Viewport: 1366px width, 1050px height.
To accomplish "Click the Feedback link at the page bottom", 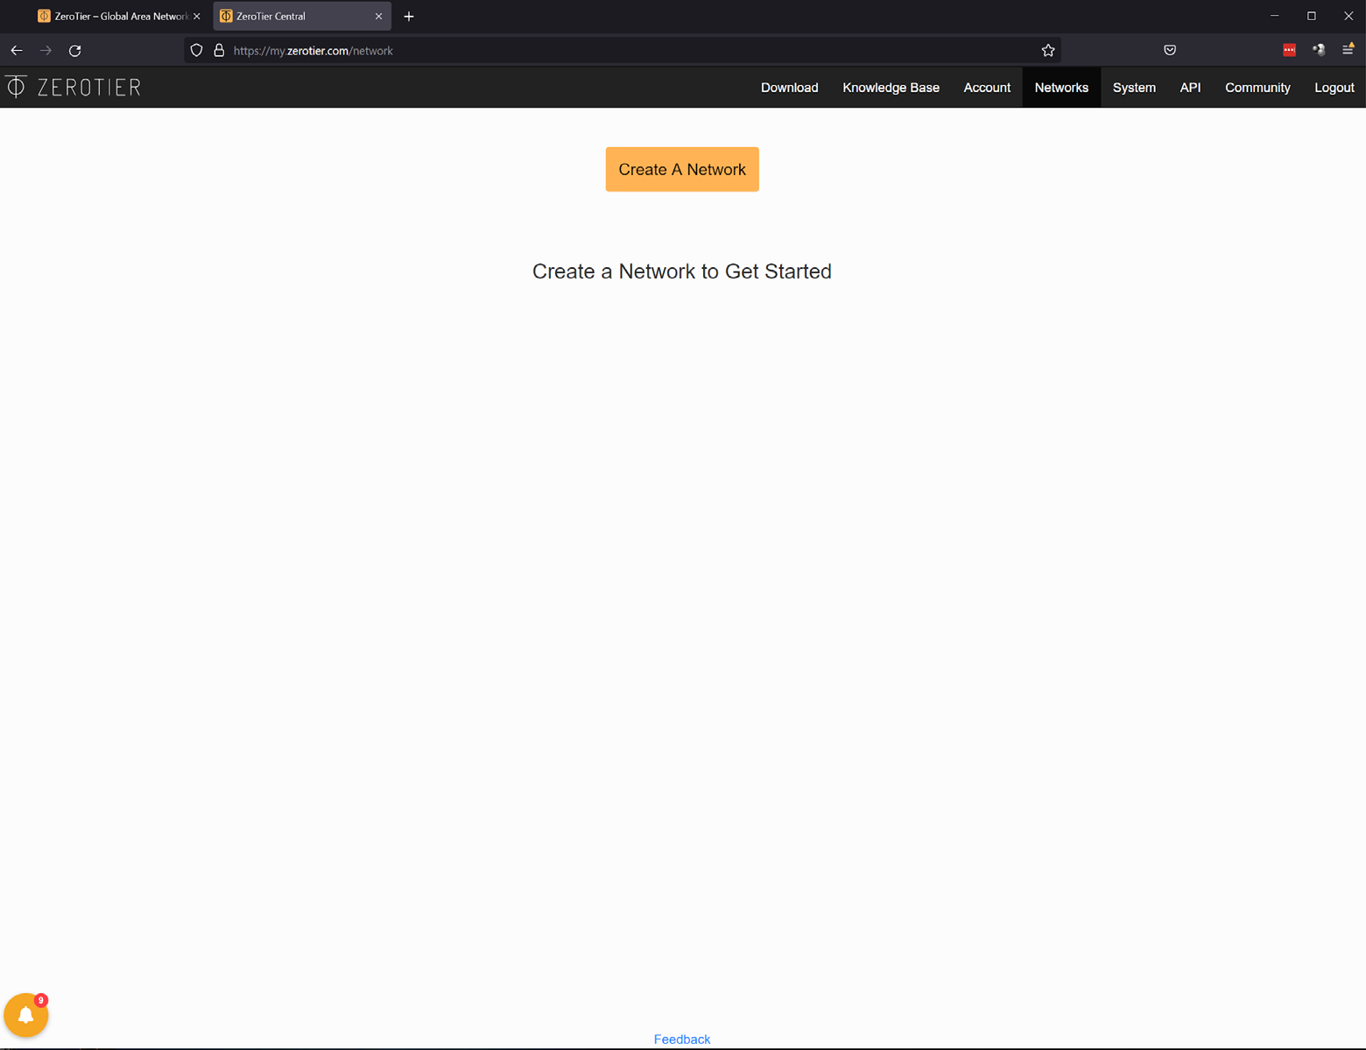I will (682, 1039).
